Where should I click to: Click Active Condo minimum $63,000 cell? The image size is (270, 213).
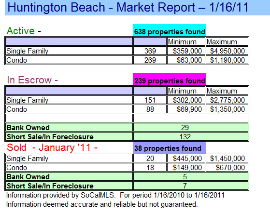186,60
